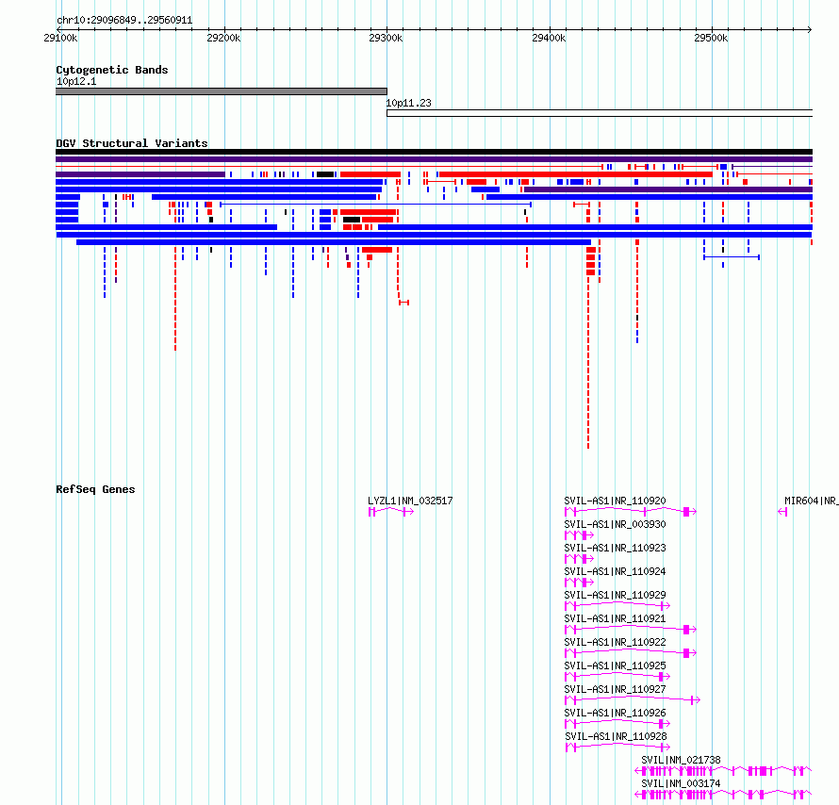The height and width of the screenshot is (805, 839).
Task: Select the DGV Structural Variants track title
Action: pos(132,143)
